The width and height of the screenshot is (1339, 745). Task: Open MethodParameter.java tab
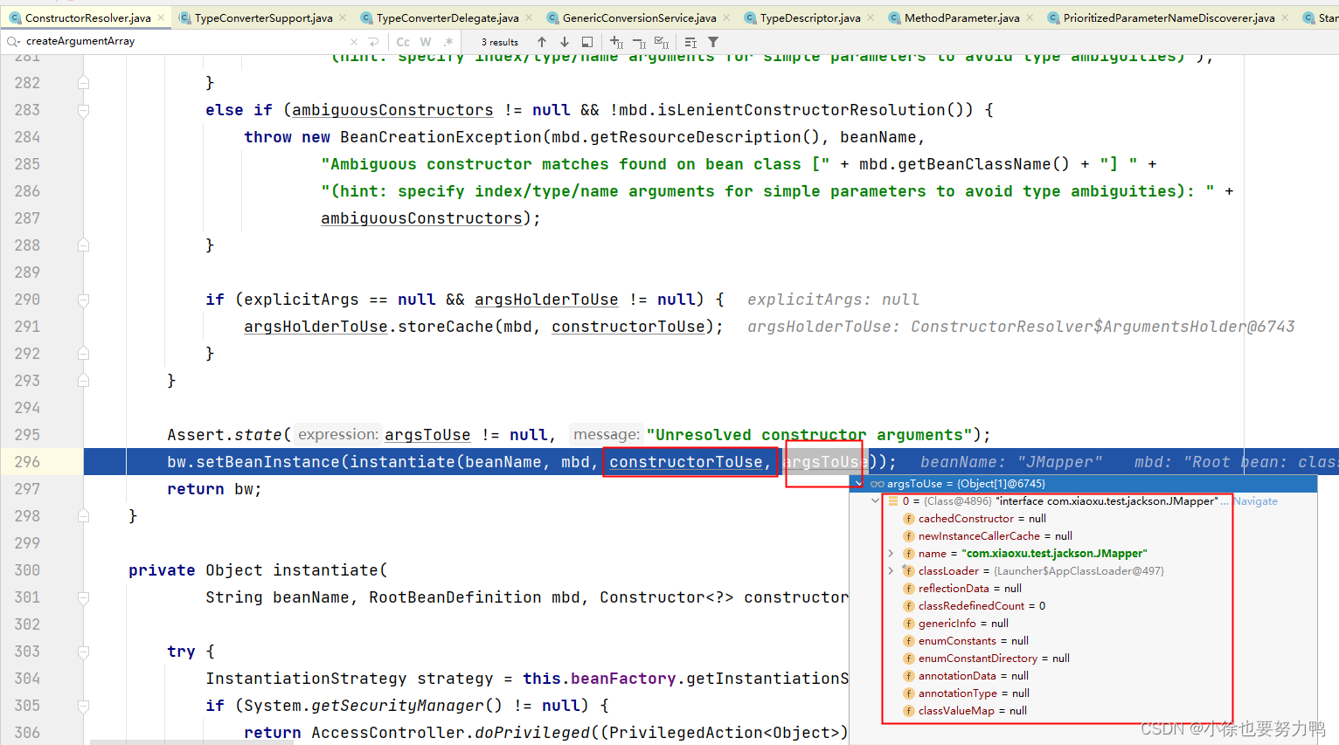[961, 17]
